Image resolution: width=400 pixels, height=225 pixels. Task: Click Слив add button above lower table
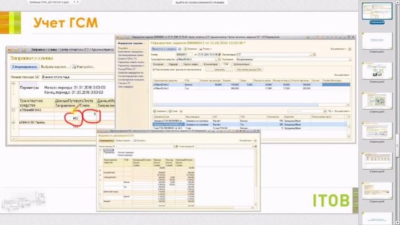(x=173, y=111)
